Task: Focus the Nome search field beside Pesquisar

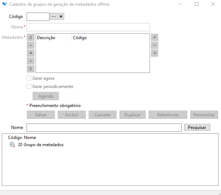Action: point(104,127)
